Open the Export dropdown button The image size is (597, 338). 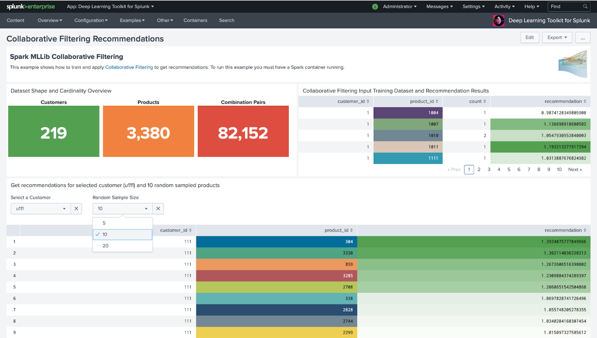tap(557, 37)
